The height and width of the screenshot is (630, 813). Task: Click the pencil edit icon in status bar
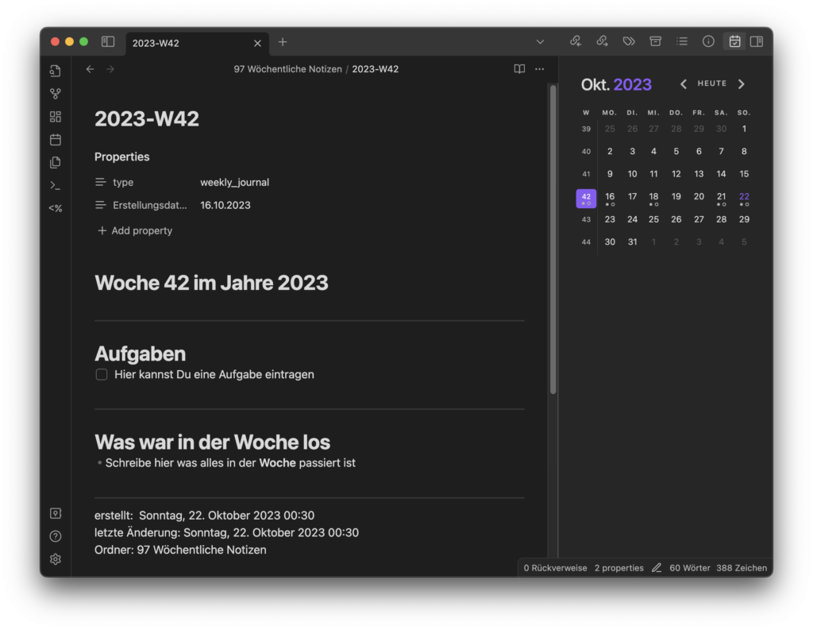click(x=657, y=568)
